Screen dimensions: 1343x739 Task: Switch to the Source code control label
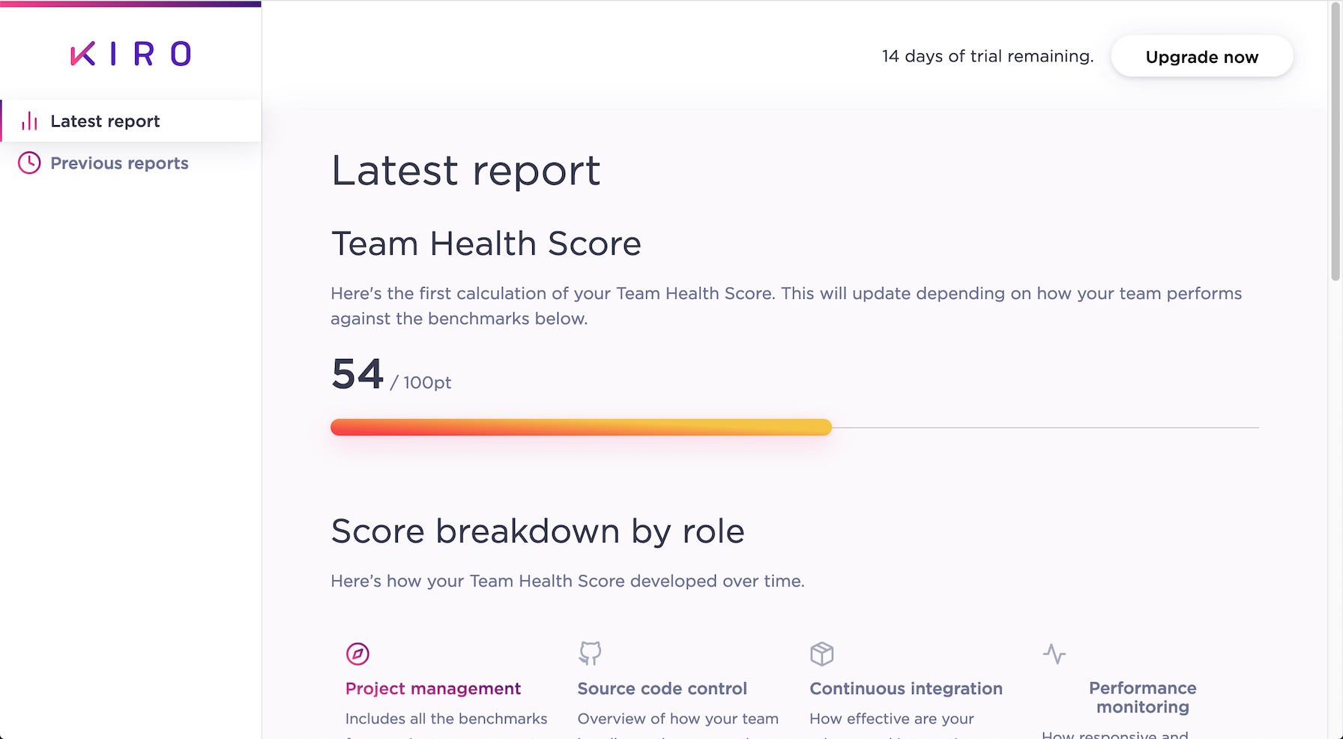point(662,689)
